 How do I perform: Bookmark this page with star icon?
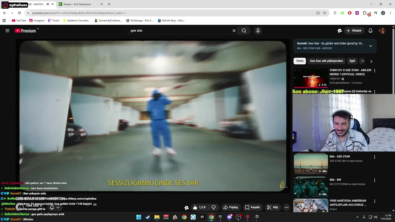325,13
